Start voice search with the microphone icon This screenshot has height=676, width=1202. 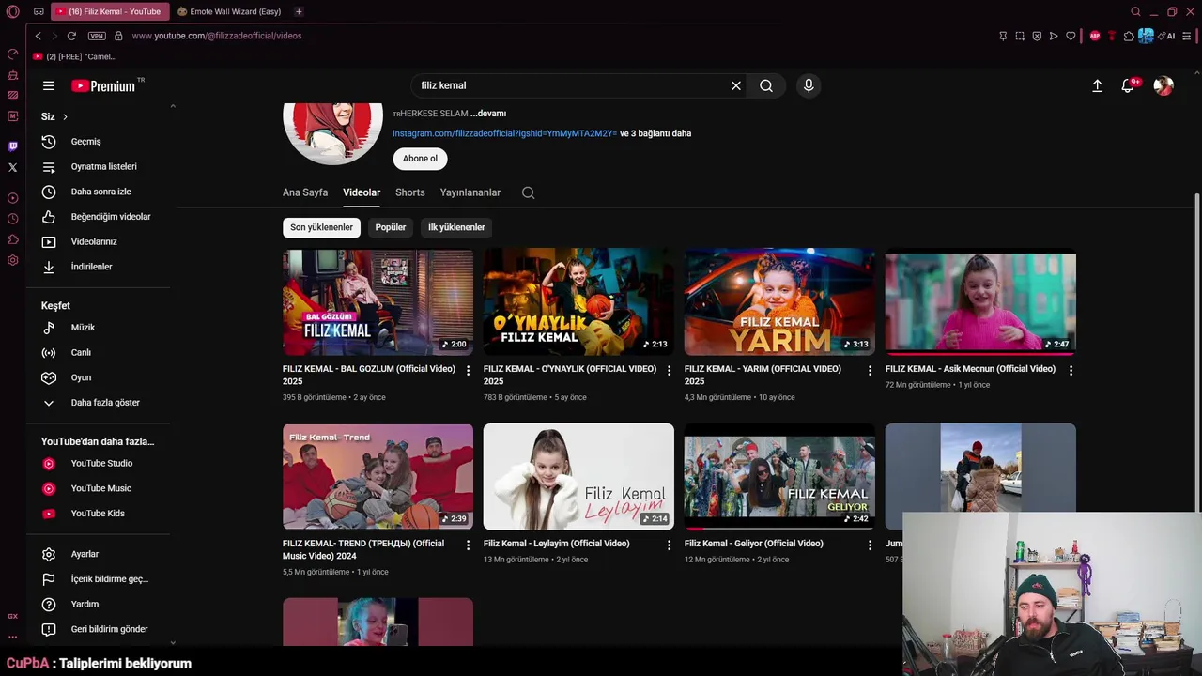pos(809,85)
